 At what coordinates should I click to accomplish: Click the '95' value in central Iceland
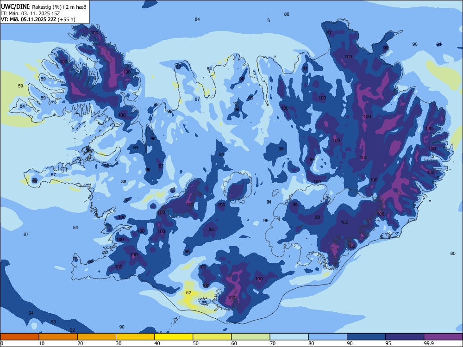tap(281, 149)
